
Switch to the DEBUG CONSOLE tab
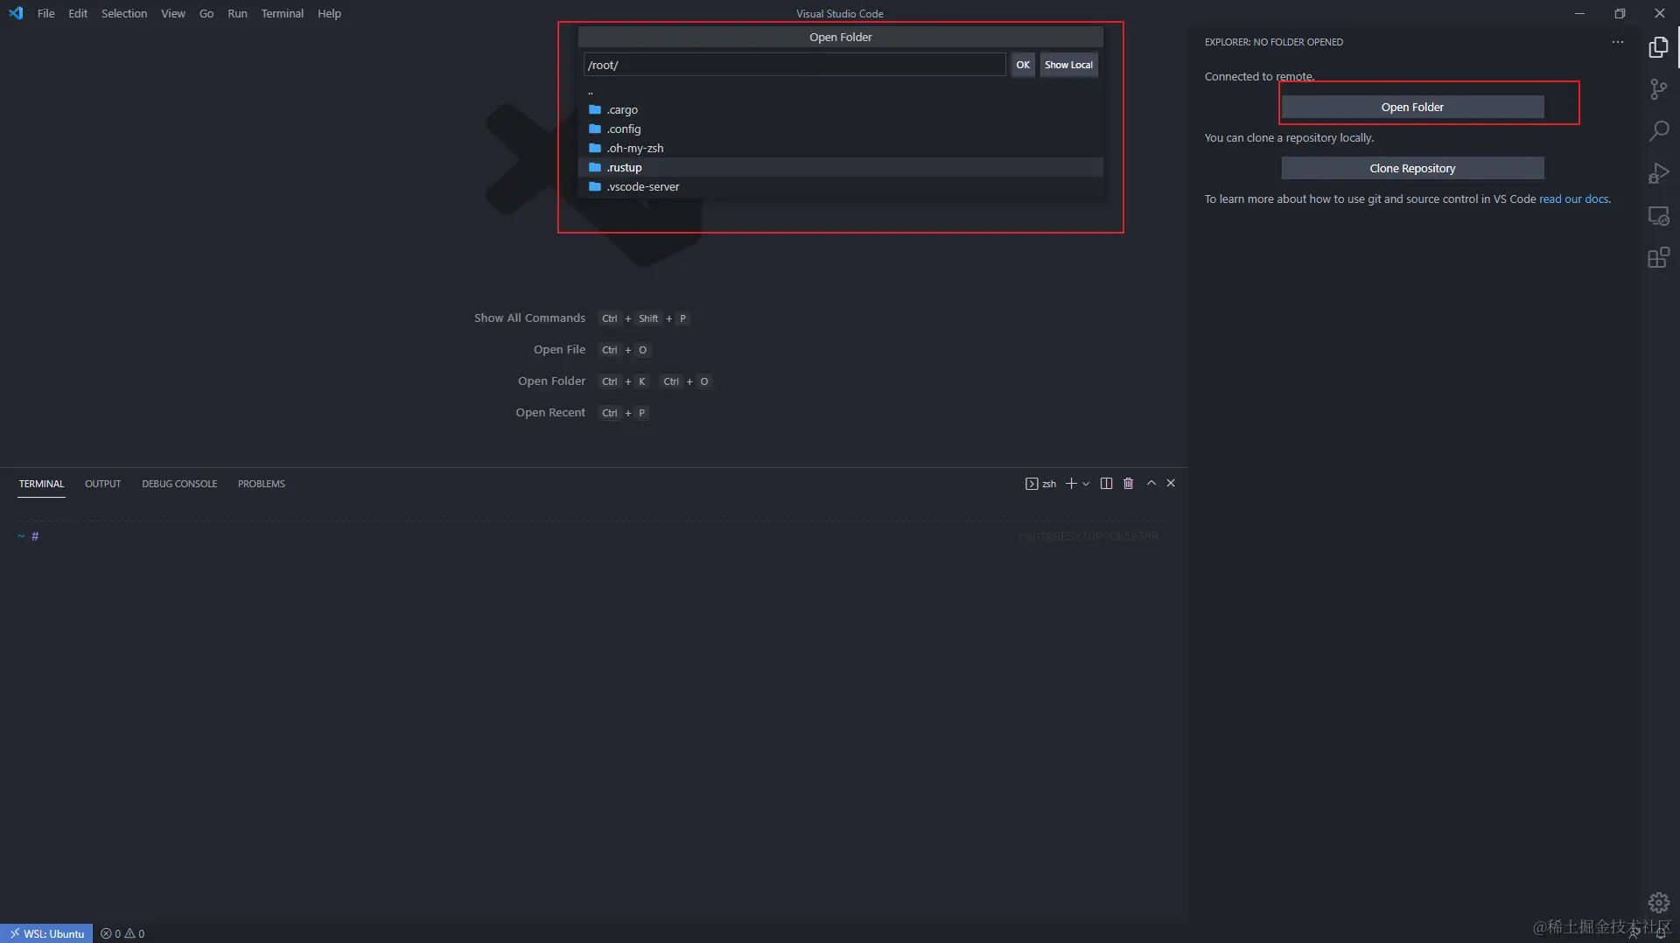(x=179, y=484)
